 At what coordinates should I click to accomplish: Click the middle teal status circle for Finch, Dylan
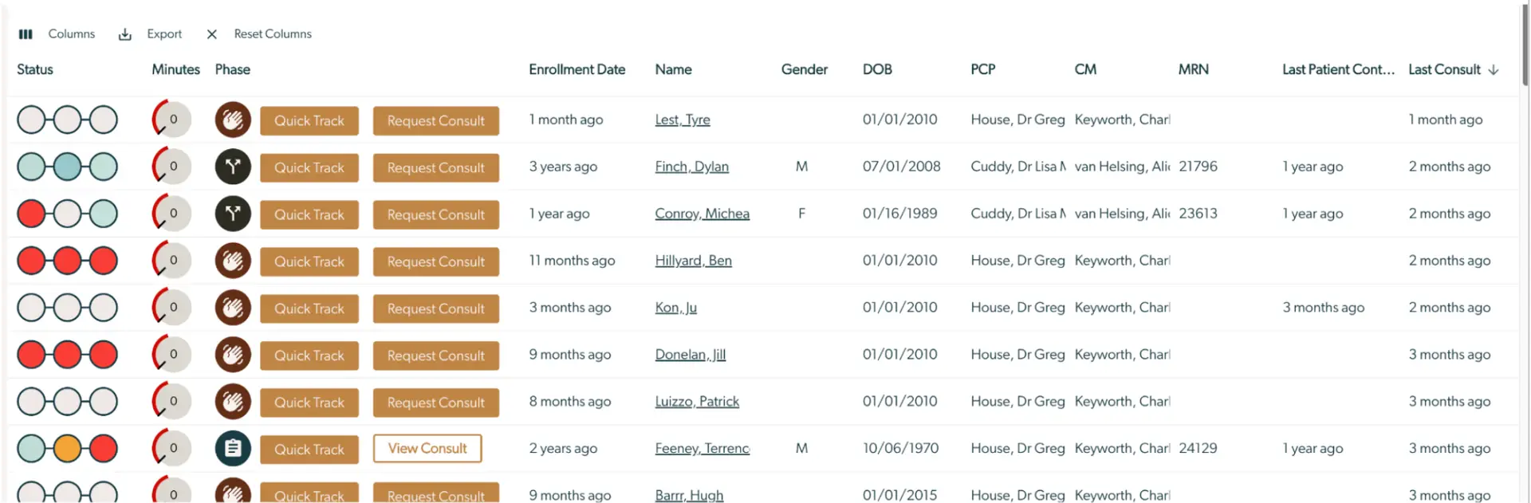[x=68, y=167]
